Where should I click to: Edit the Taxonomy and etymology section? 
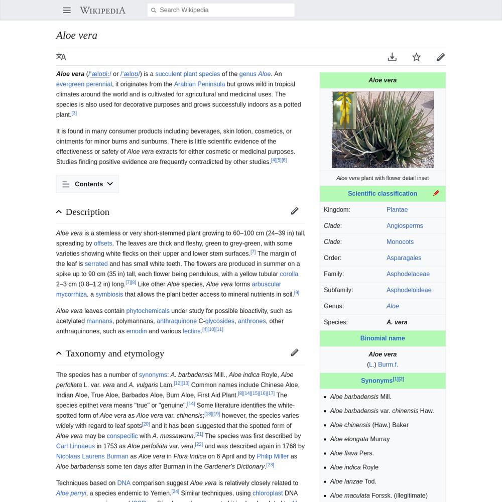(x=295, y=353)
